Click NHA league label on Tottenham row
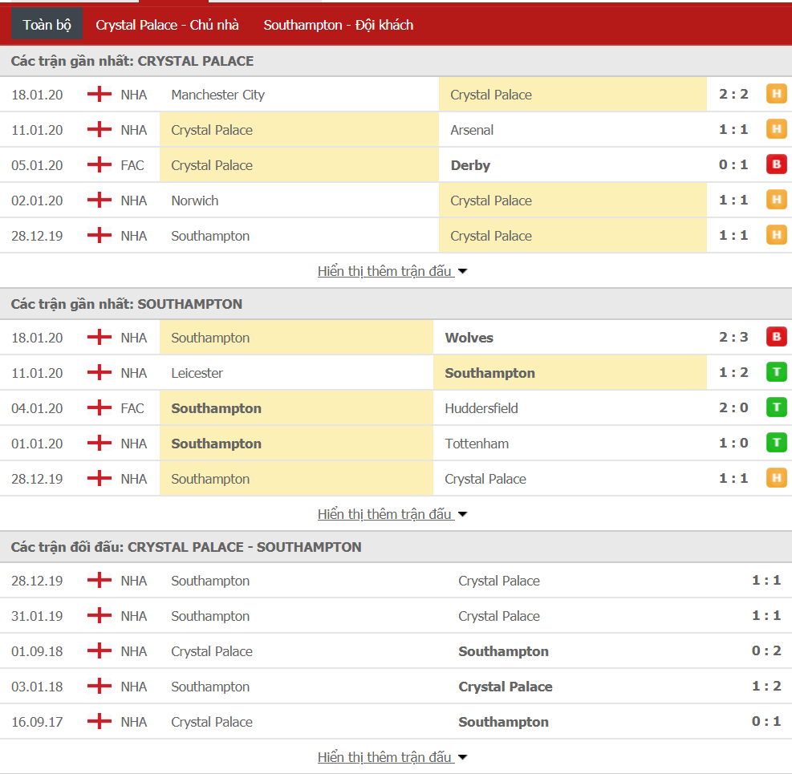Screen dimensions: 792x774 (x=134, y=444)
